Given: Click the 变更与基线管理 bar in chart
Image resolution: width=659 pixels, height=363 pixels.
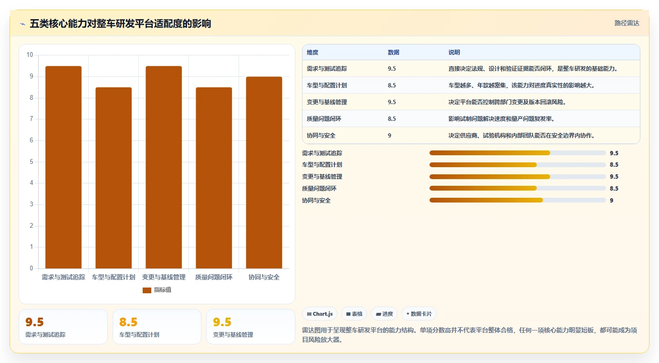Looking at the screenshot, I should coord(164,167).
